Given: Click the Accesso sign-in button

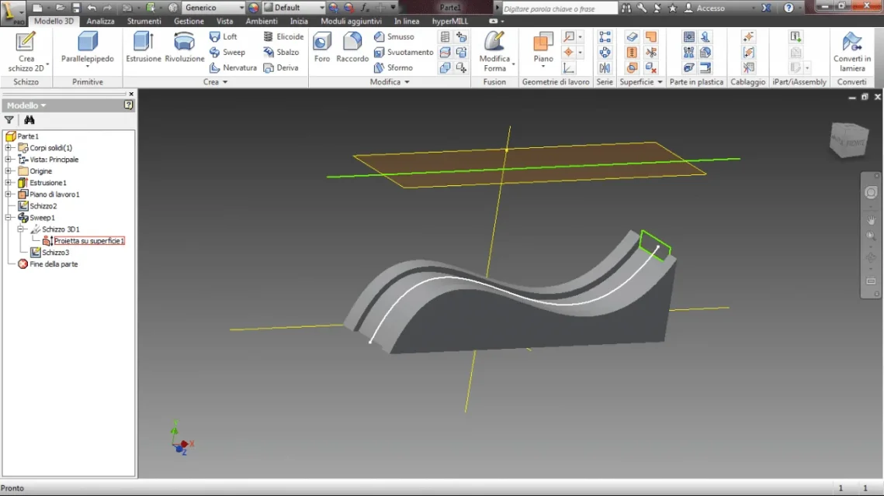Looking at the screenshot, I should tap(705, 8).
